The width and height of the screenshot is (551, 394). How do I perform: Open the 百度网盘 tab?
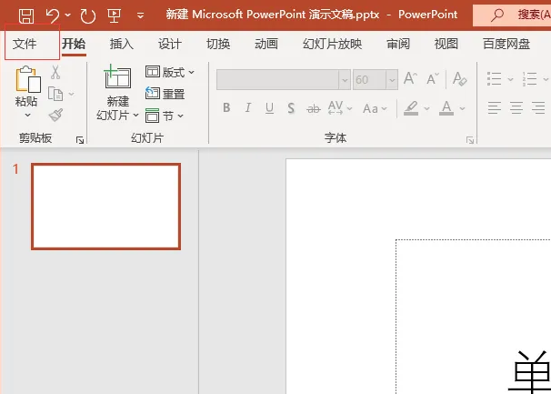pyautogui.click(x=506, y=44)
